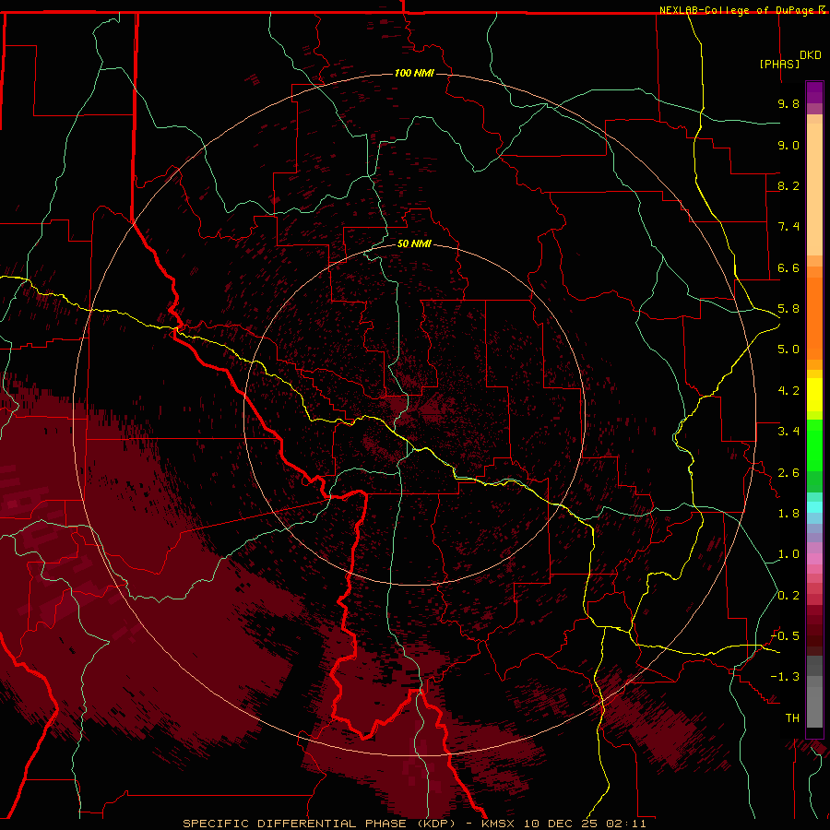The width and height of the screenshot is (830, 830).
Task: Click the 0.2 value on the color scale
Action: (788, 596)
